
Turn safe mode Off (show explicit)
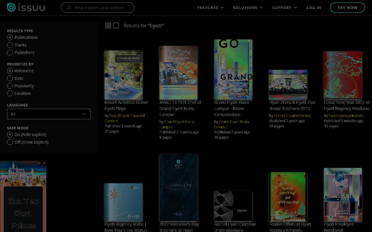tap(10, 142)
